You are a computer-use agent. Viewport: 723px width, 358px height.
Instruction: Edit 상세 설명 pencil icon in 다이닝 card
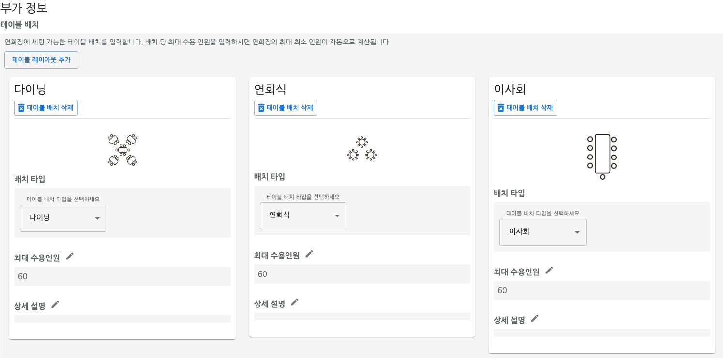click(55, 305)
